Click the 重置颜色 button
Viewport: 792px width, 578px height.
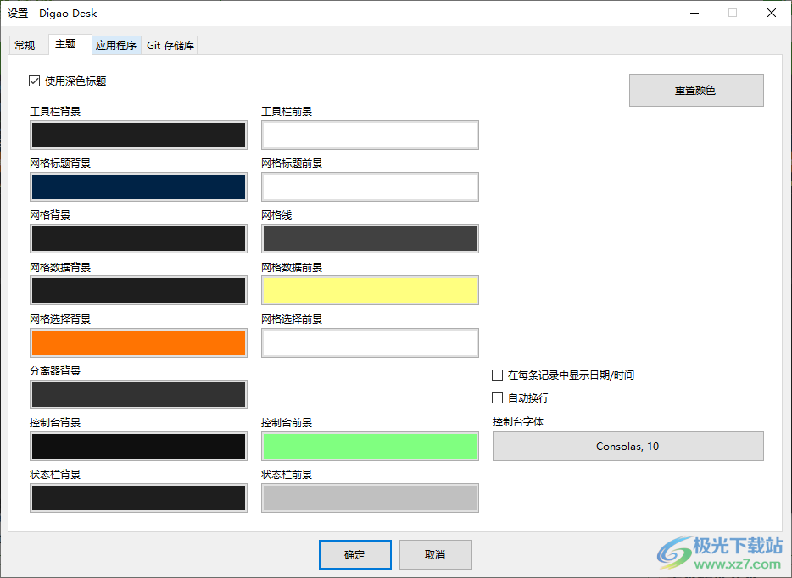click(695, 90)
